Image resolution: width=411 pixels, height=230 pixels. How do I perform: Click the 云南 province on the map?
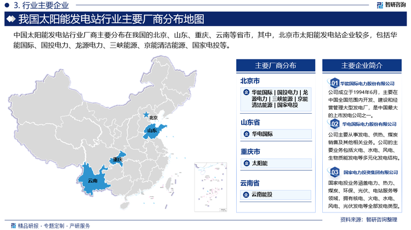coord(93,179)
